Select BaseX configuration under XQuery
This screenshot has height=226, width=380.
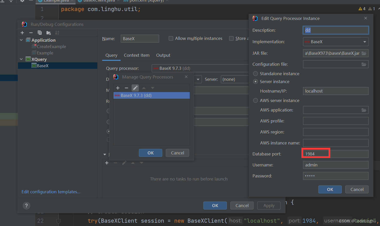(58, 66)
